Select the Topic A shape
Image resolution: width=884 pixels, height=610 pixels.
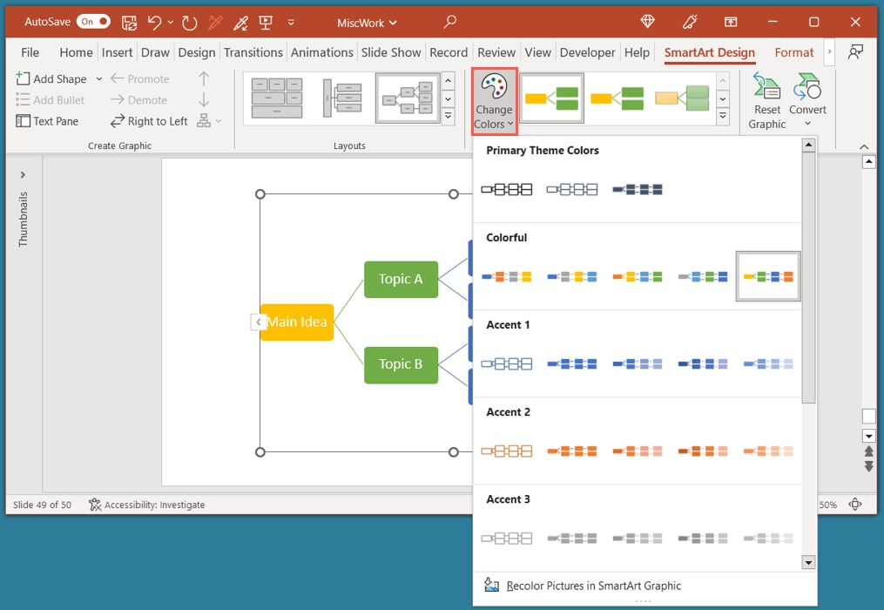(401, 280)
